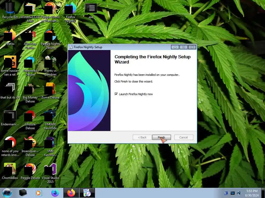Select Visual Studio 2015 desktop icon
Viewport: 265px width, 198px height.
(50, 173)
